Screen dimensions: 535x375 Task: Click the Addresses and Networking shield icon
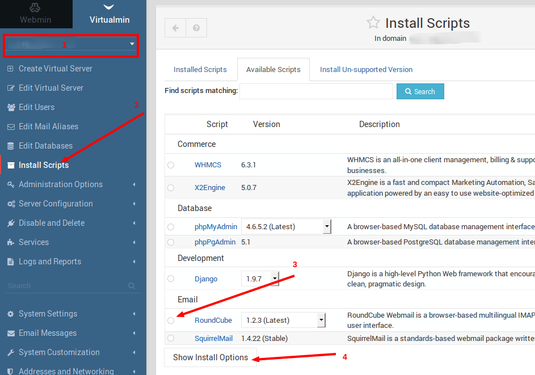(x=10, y=371)
